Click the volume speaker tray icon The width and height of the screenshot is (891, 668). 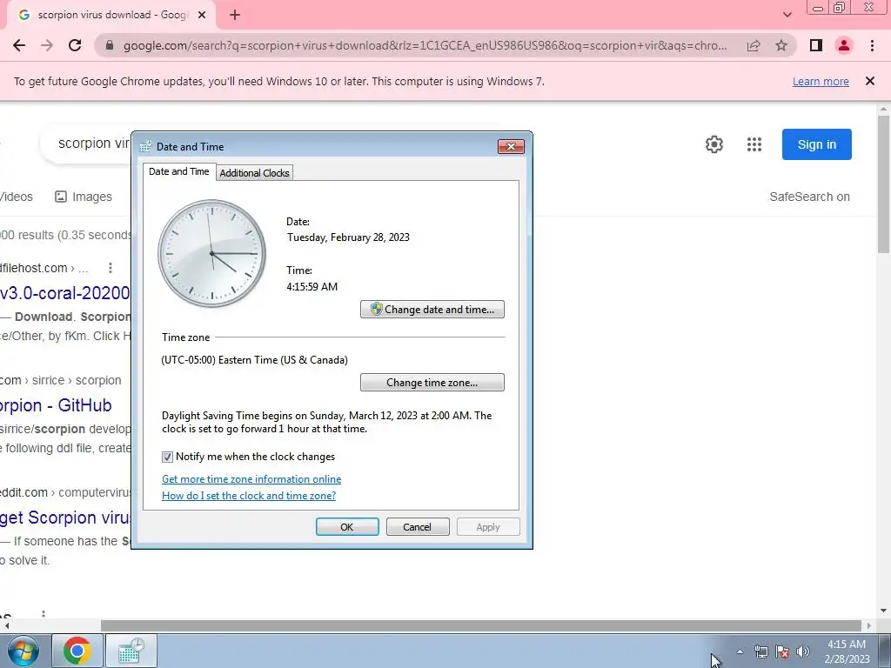[x=802, y=651]
